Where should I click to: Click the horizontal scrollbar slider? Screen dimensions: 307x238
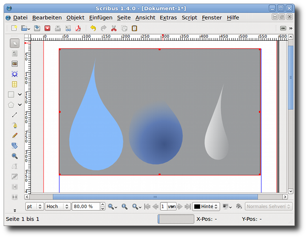click(x=155, y=197)
